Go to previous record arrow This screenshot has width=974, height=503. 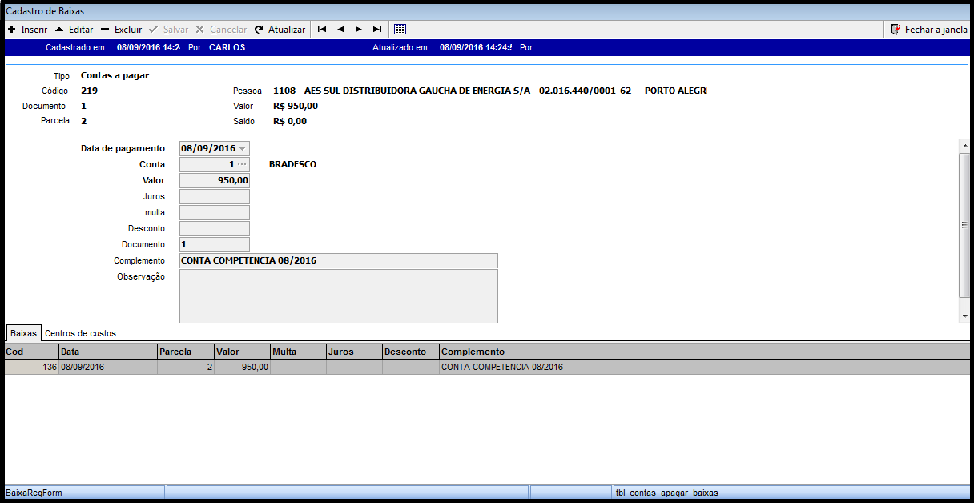[340, 30]
